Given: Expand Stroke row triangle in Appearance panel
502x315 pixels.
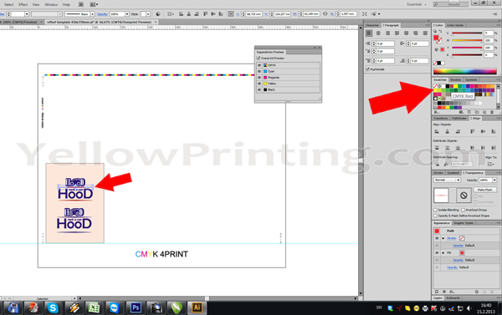Looking at the screenshot, I should (443, 238).
